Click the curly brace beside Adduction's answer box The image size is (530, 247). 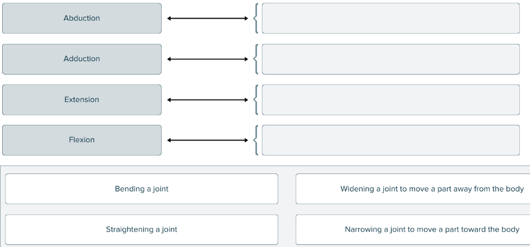tap(256, 59)
